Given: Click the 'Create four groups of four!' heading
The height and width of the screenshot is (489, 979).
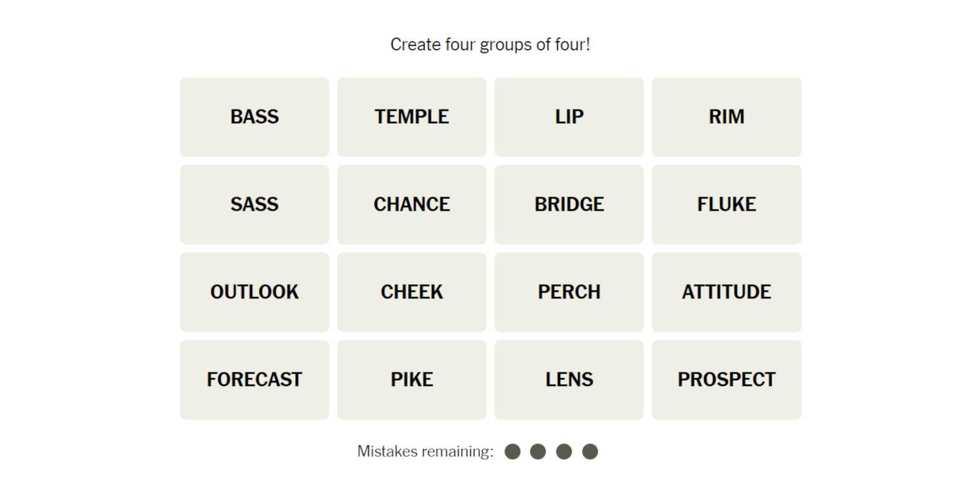Looking at the screenshot, I should 490,44.
